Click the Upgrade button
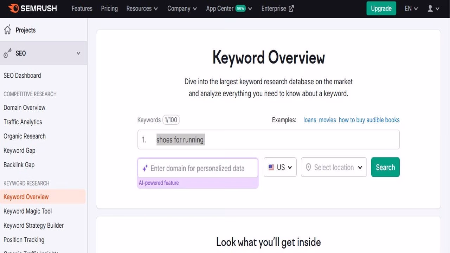Screen dimensions: 450x253 (x=381, y=8)
